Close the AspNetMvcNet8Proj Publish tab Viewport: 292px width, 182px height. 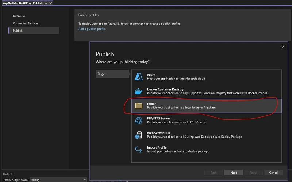[x=50, y=3]
